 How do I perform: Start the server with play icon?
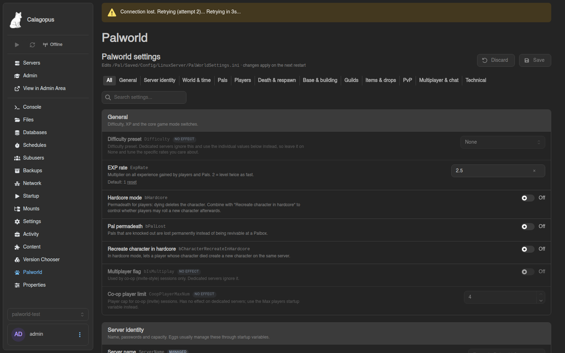coord(17,44)
